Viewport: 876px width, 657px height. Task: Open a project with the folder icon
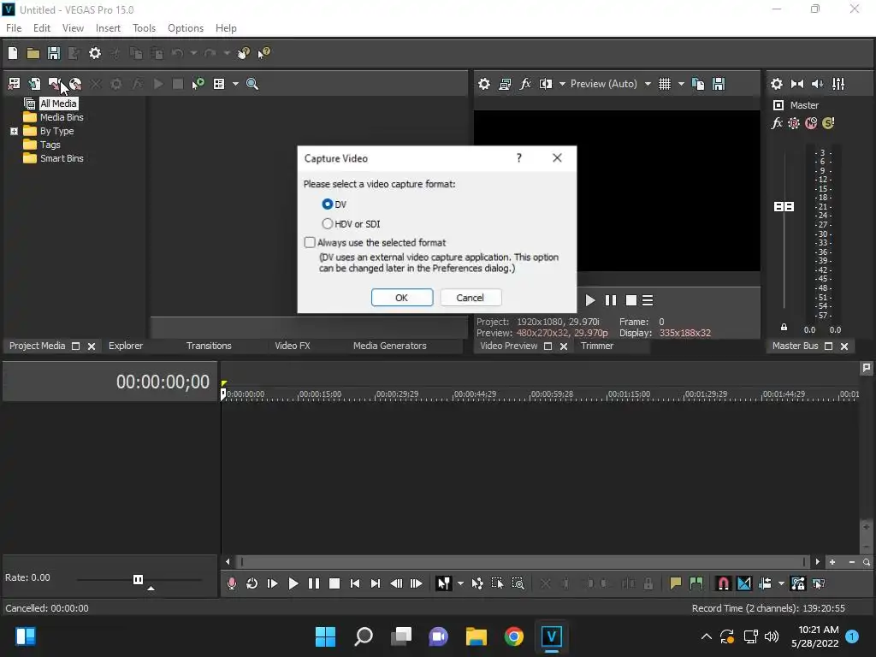pyautogui.click(x=33, y=53)
